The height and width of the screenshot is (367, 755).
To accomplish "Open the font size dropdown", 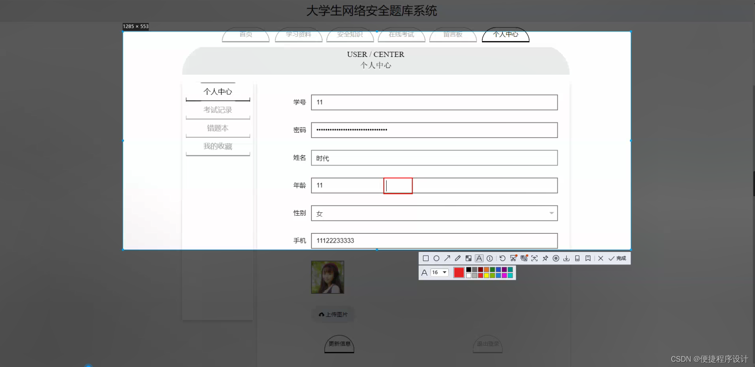I will pyautogui.click(x=440, y=273).
